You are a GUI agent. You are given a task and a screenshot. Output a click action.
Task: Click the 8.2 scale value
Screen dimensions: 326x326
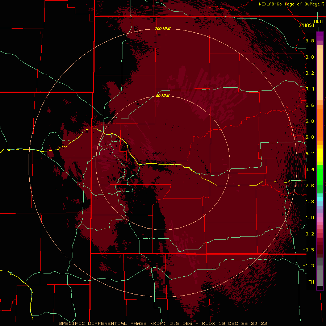310,73
